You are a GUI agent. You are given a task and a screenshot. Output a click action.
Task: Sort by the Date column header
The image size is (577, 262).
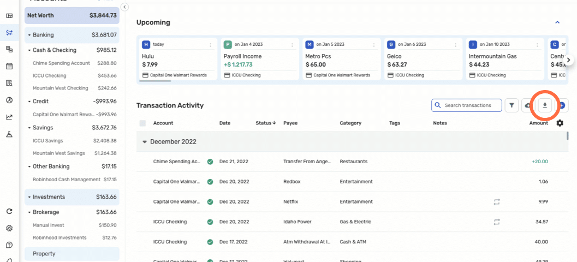(x=225, y=123)
